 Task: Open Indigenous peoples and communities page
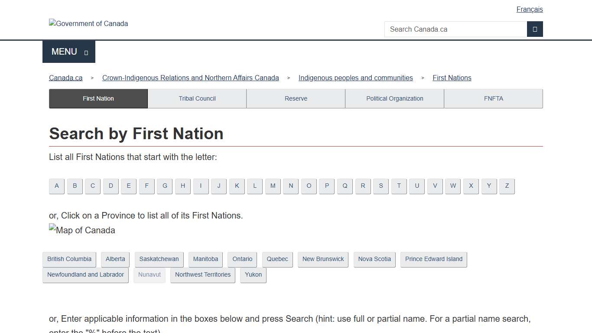tap(355, 78)
